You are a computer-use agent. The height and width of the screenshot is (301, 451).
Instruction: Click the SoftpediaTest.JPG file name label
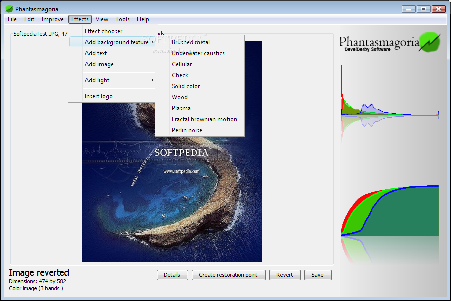coord(40,34)
